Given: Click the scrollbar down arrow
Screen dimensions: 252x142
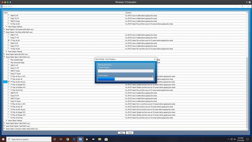Looking at the screenshot, I should (247, 129).
